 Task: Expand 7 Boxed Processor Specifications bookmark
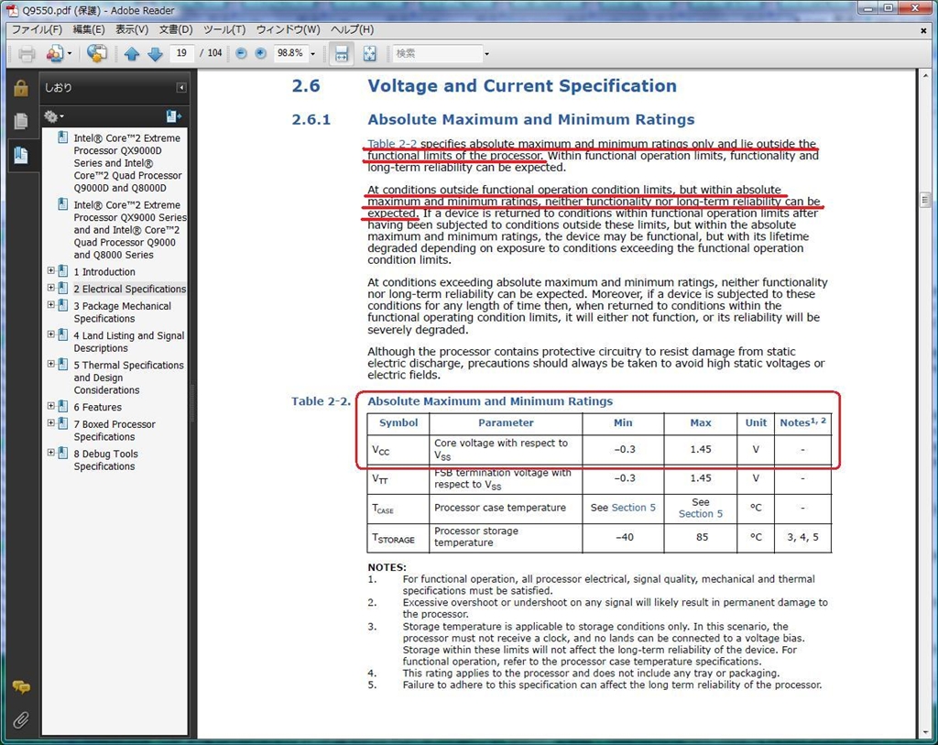click(51, 423)
